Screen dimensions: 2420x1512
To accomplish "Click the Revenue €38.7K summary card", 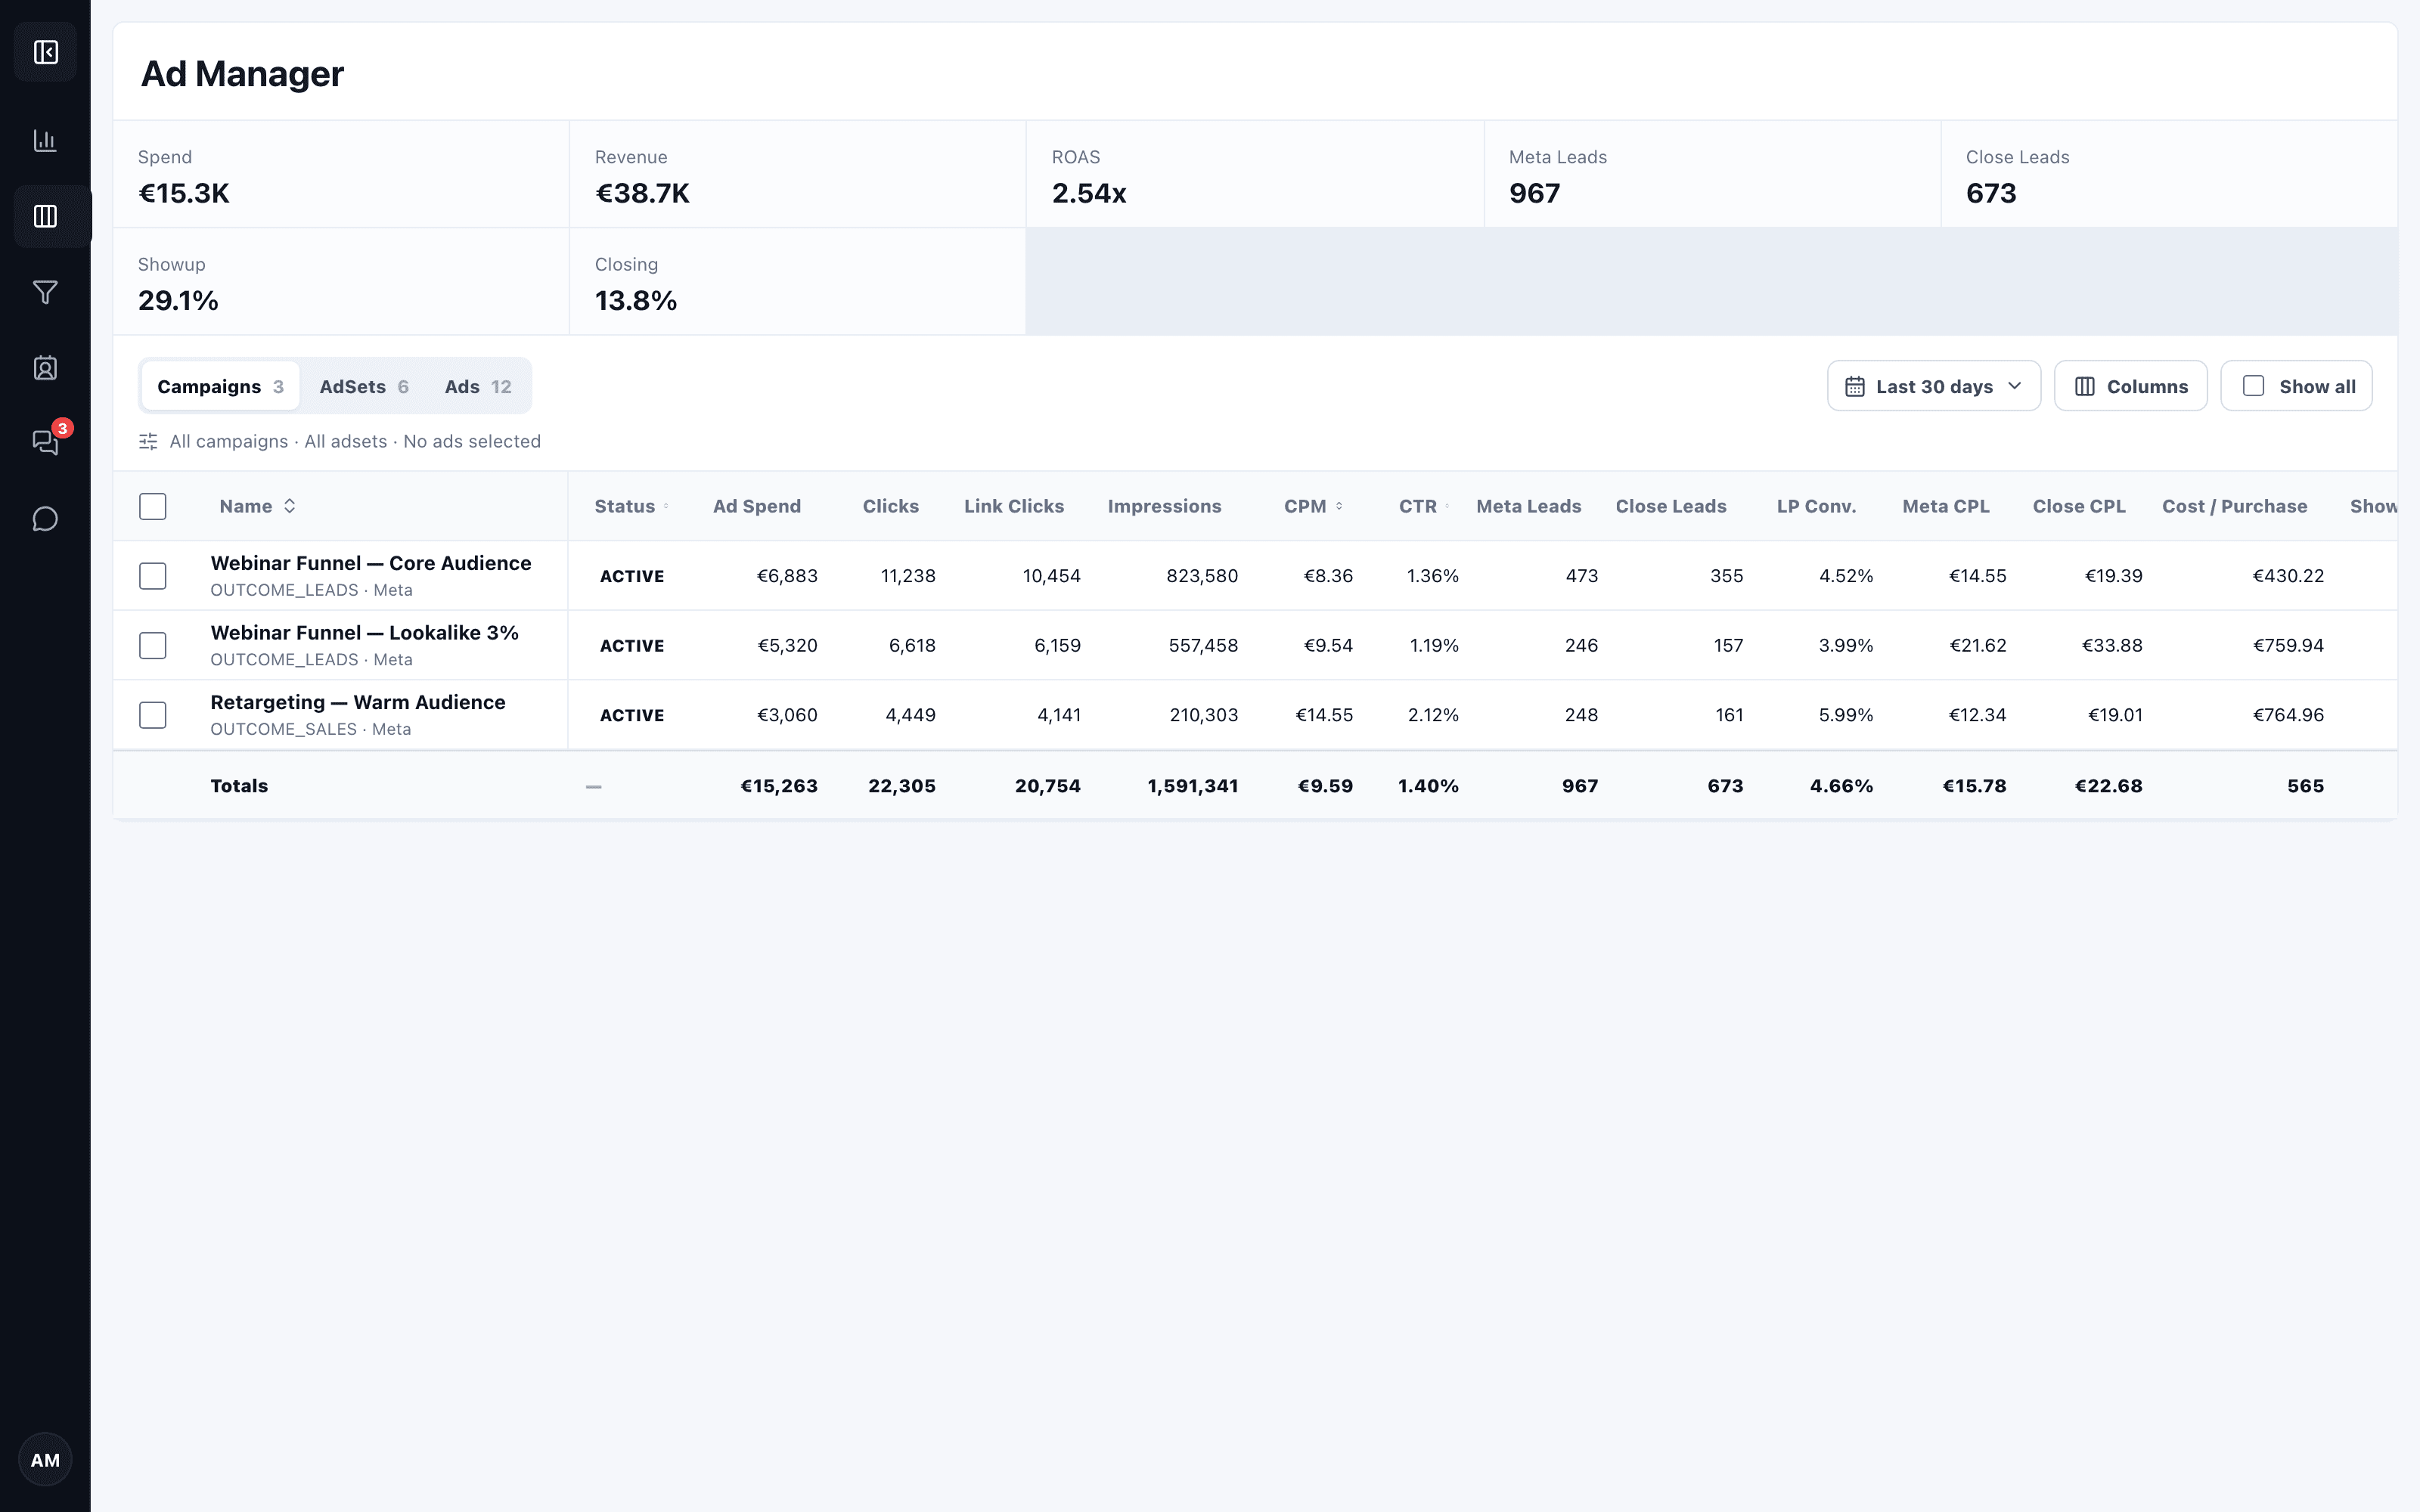I will [x=798, y=174].
